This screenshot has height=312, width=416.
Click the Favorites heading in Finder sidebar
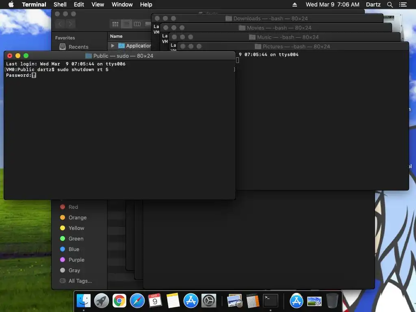[65, 38]
